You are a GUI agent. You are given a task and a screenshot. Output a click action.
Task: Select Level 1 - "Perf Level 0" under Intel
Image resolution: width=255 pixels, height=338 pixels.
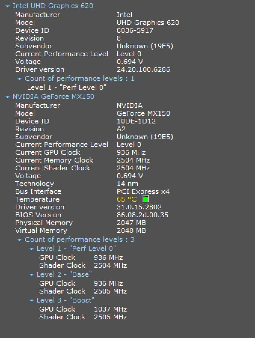pos(67,87)
